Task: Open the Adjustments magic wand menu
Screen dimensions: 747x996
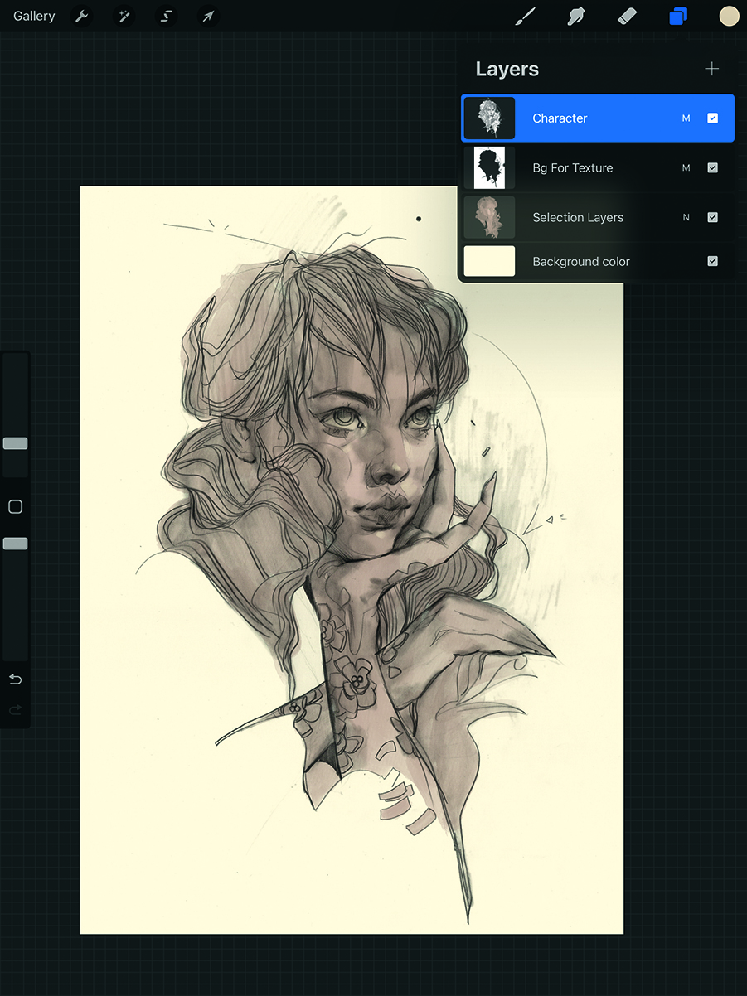Action: [x=124, y=17]
